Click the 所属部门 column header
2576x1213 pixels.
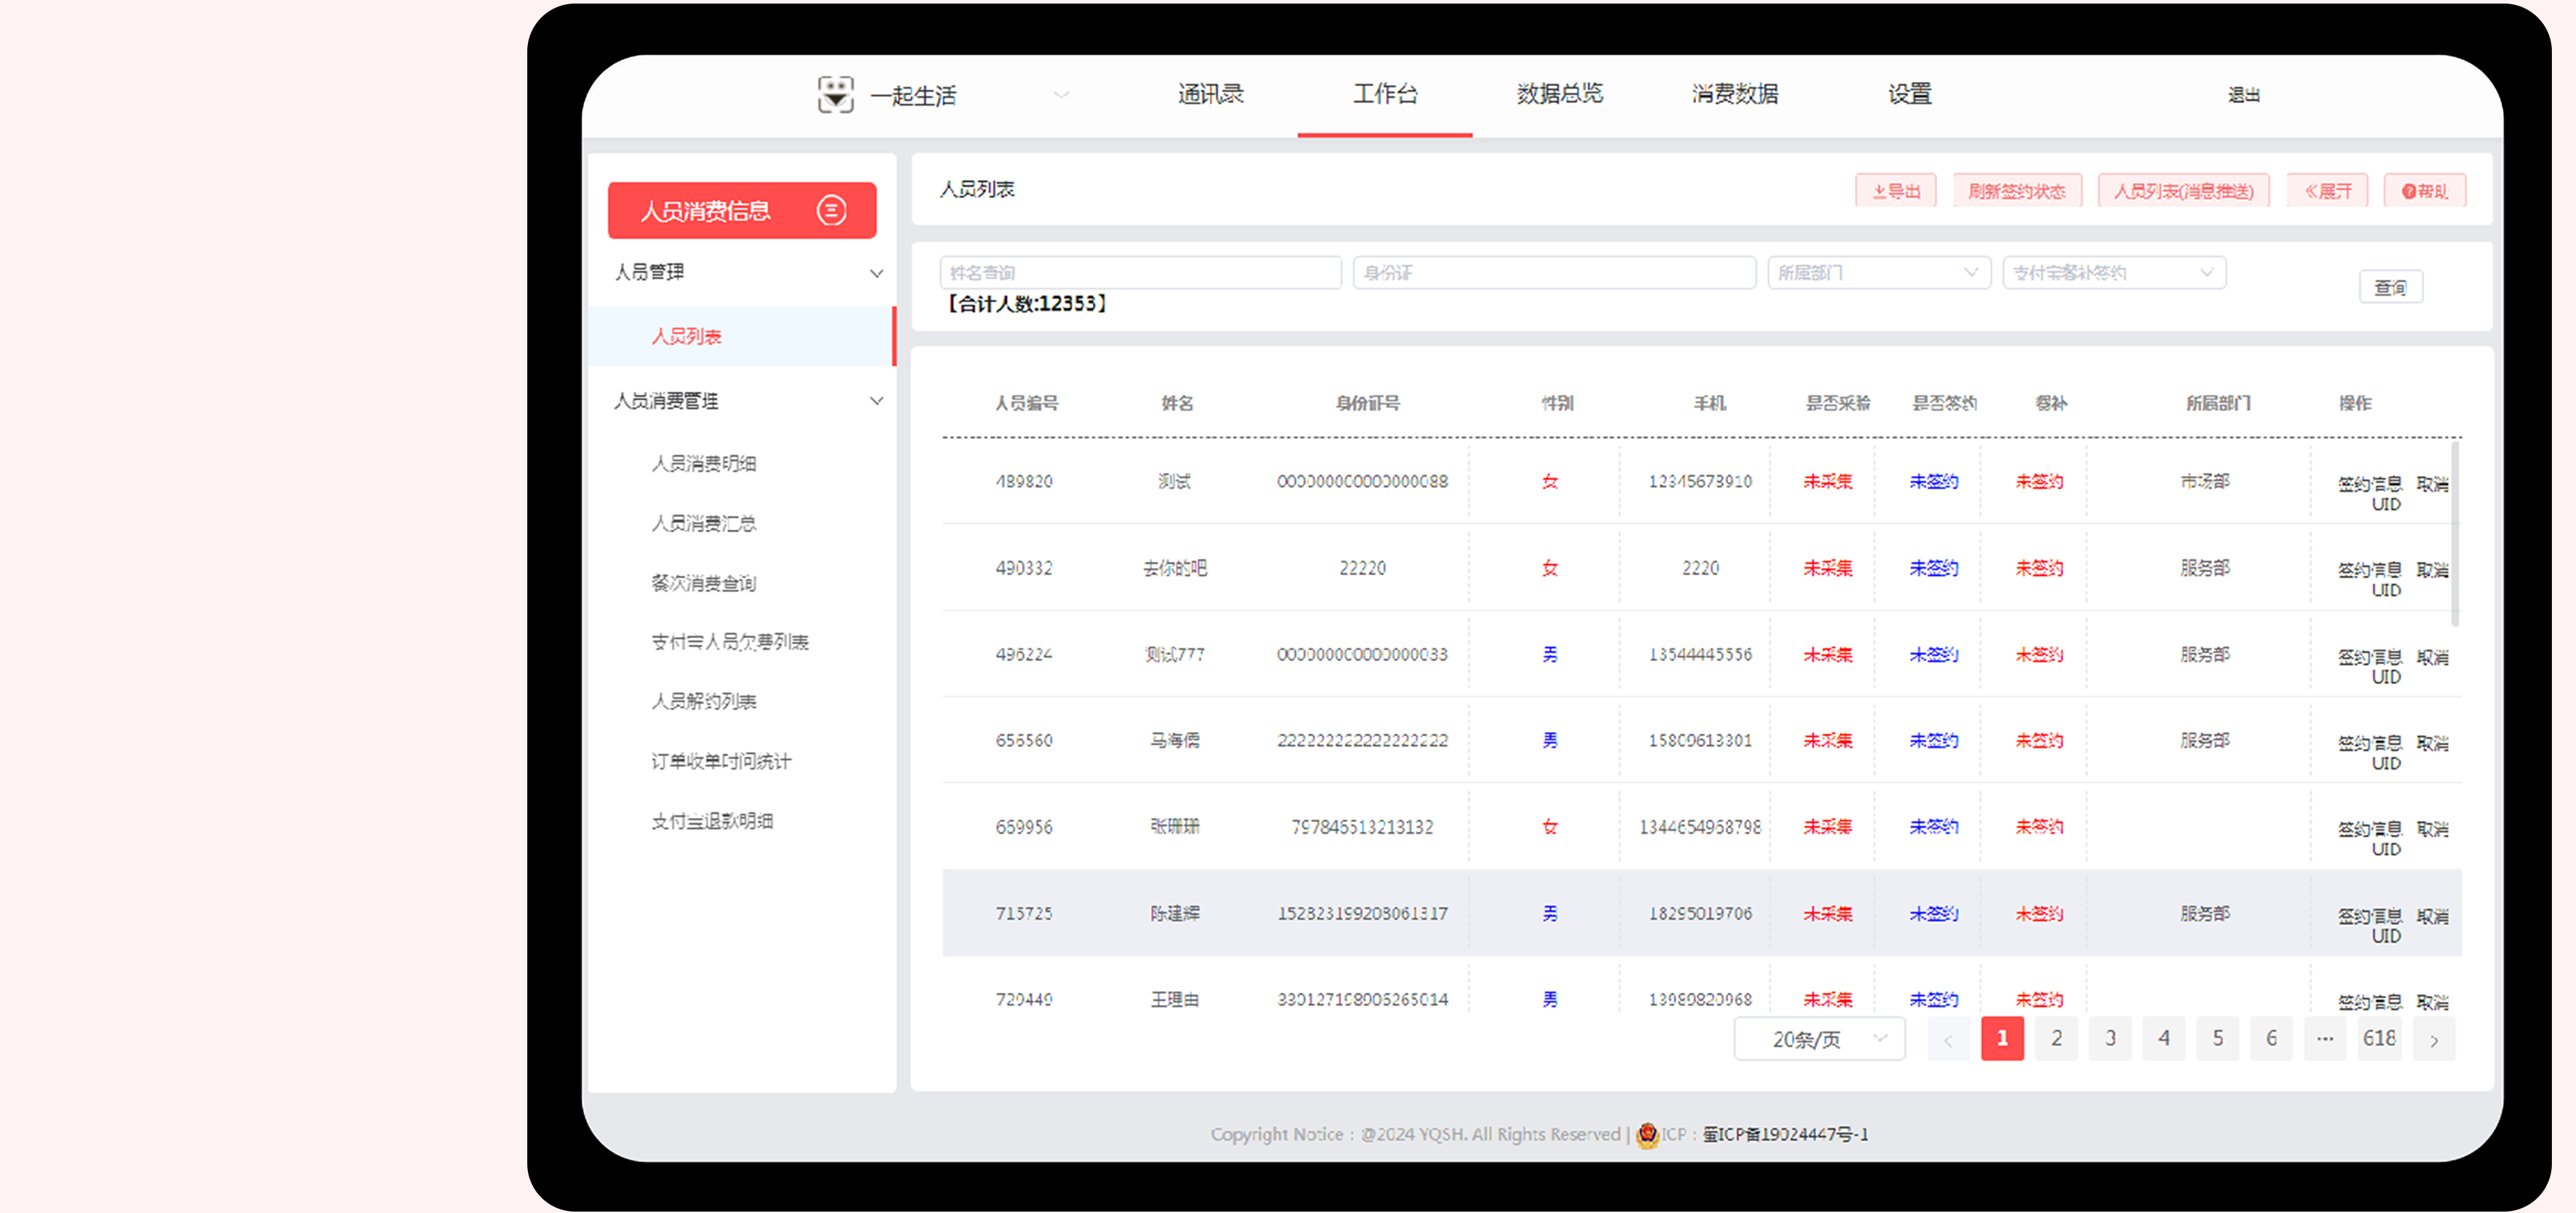coord(2217,403)
